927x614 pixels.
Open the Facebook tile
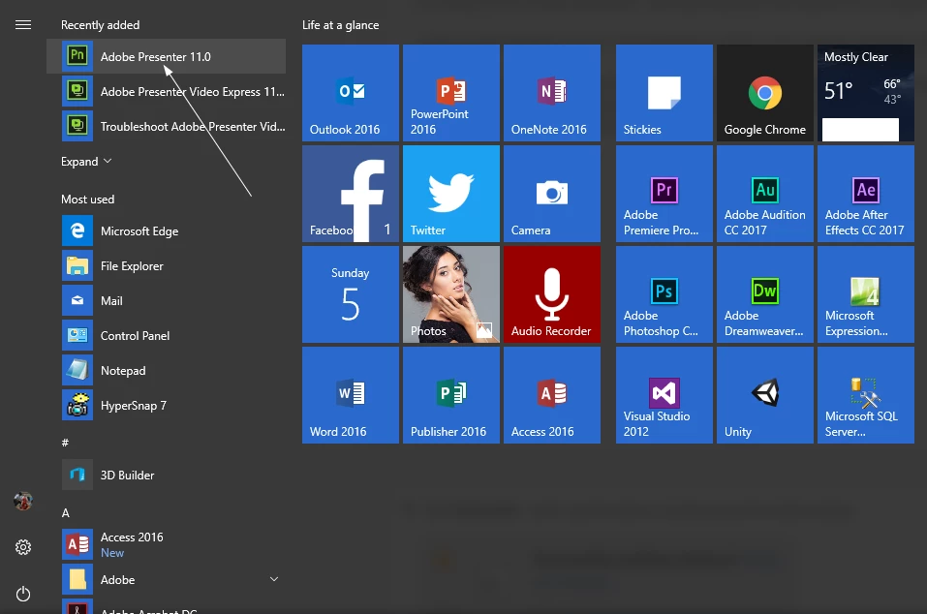tap(351, 194)
